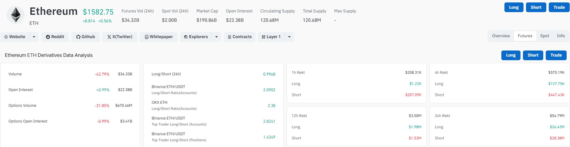
Task: Open the Whitepaper link
Action: [x=159, y=37]
